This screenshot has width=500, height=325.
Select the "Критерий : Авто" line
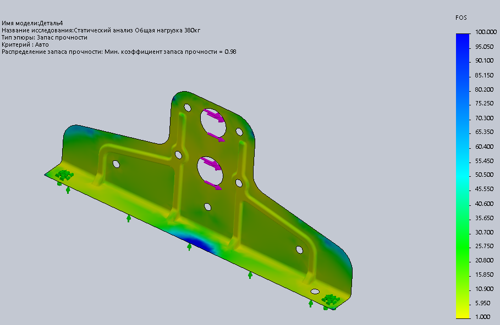point(25,44)
